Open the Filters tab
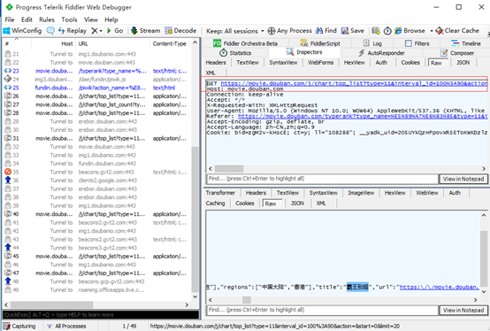 [x=417, y=43]
